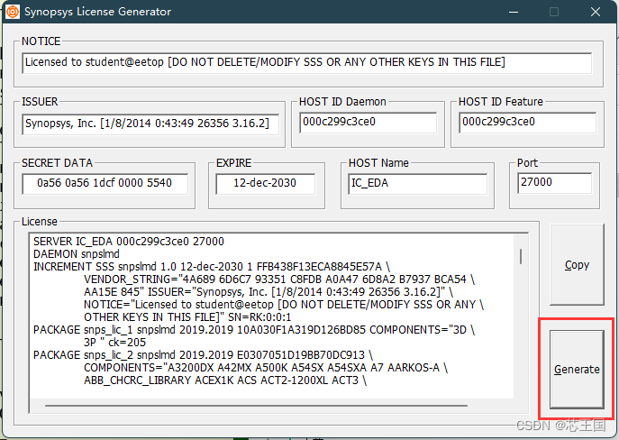Focus the ISSUER input field

coord(150,124)
